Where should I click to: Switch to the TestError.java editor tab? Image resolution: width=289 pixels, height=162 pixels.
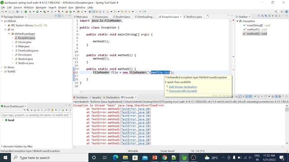point(194,17)
